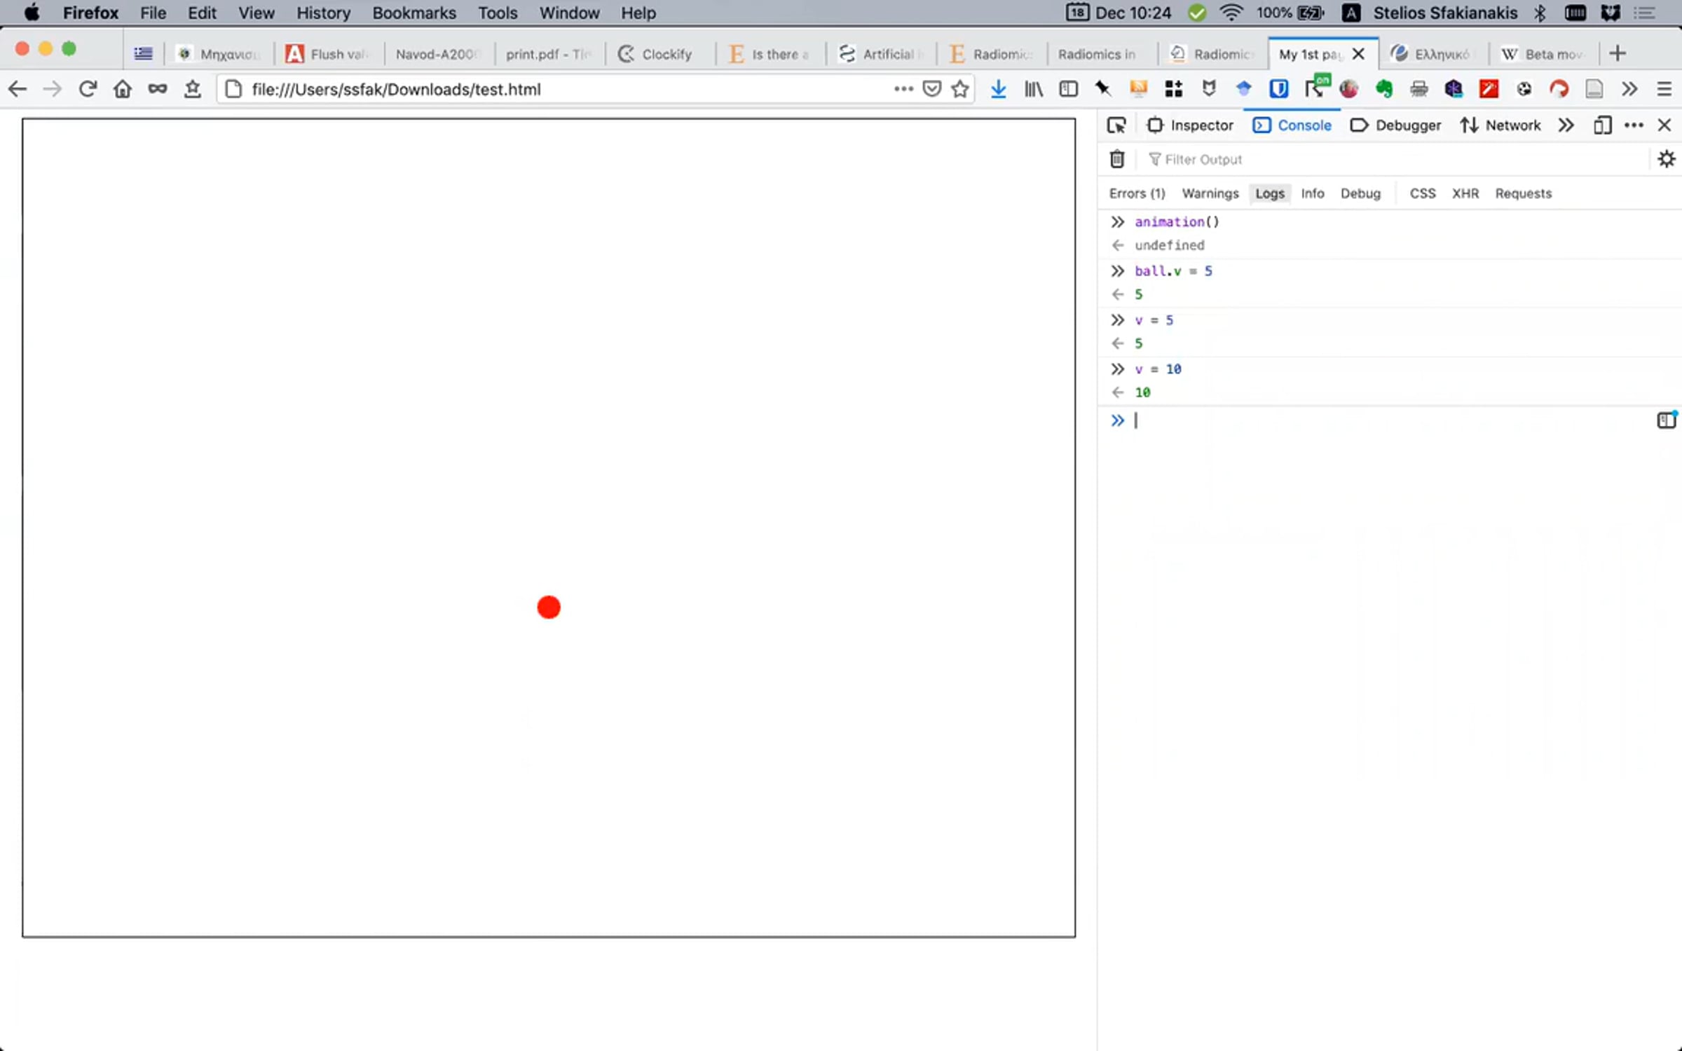
Task: Toggle Errors (1) filter
Action: point(1137,193)
